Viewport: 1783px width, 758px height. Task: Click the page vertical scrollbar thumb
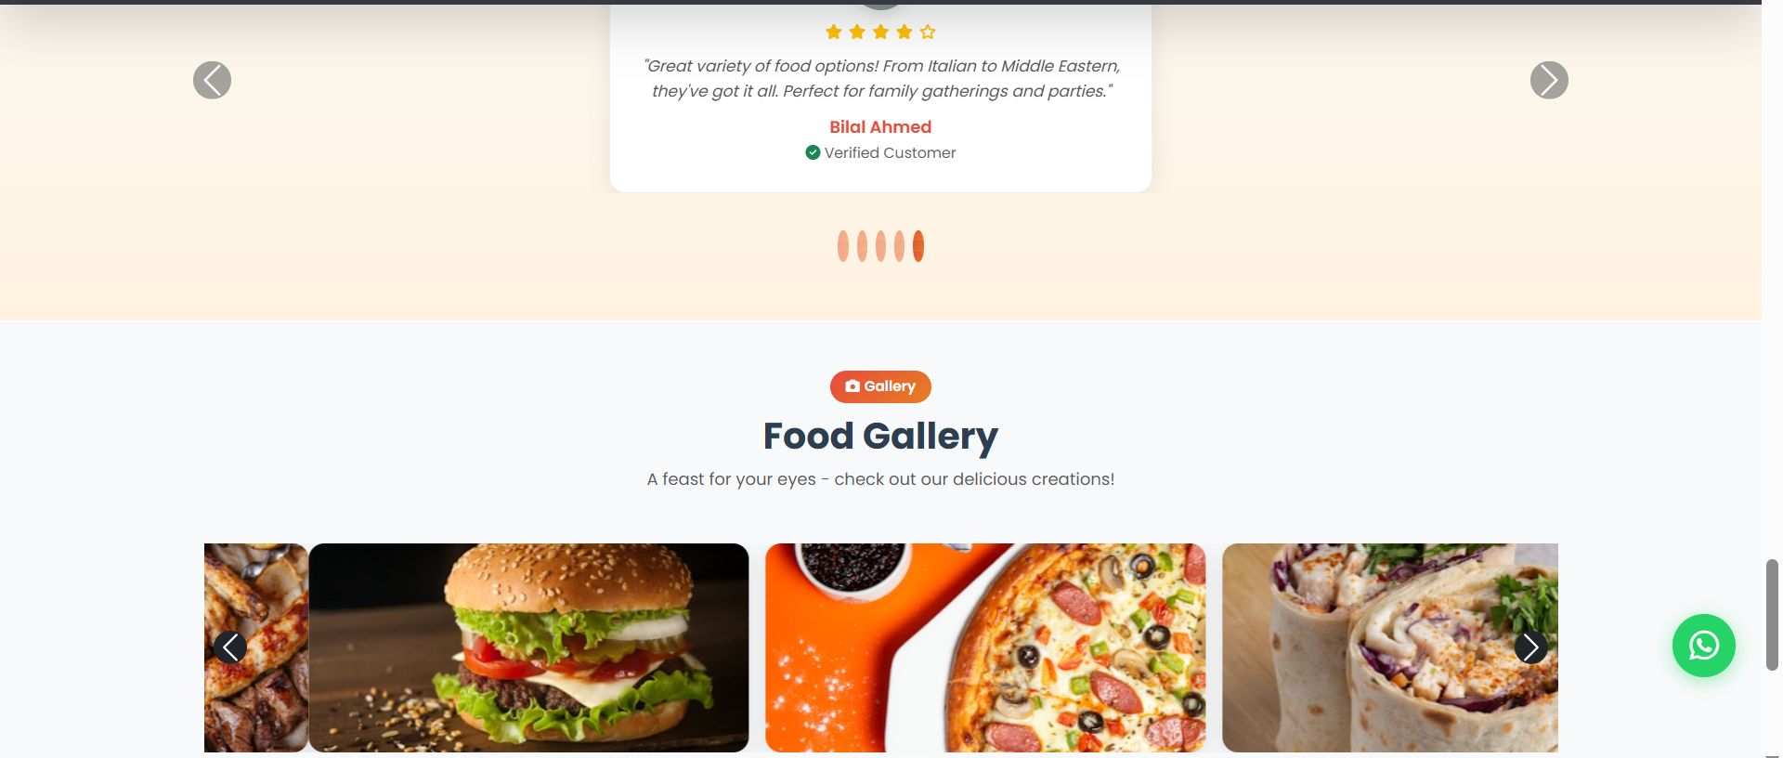(x=1772, y=614)
